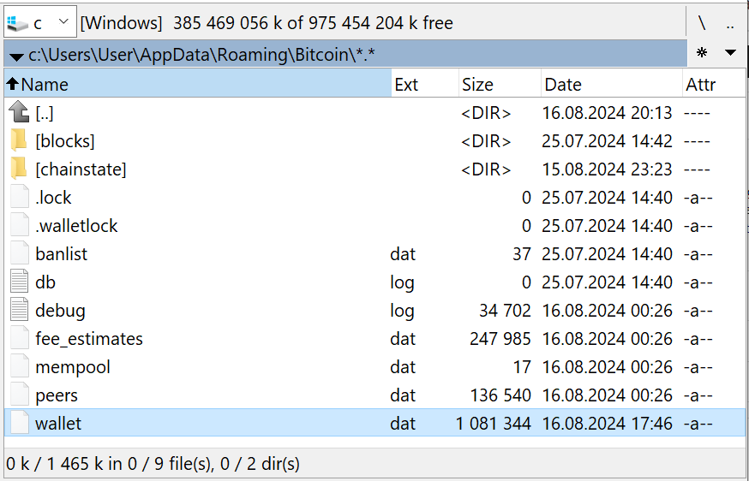Click the peers file icon
Image resolution: width=749 pixels, height=481 pixels.
coord(20,395)
